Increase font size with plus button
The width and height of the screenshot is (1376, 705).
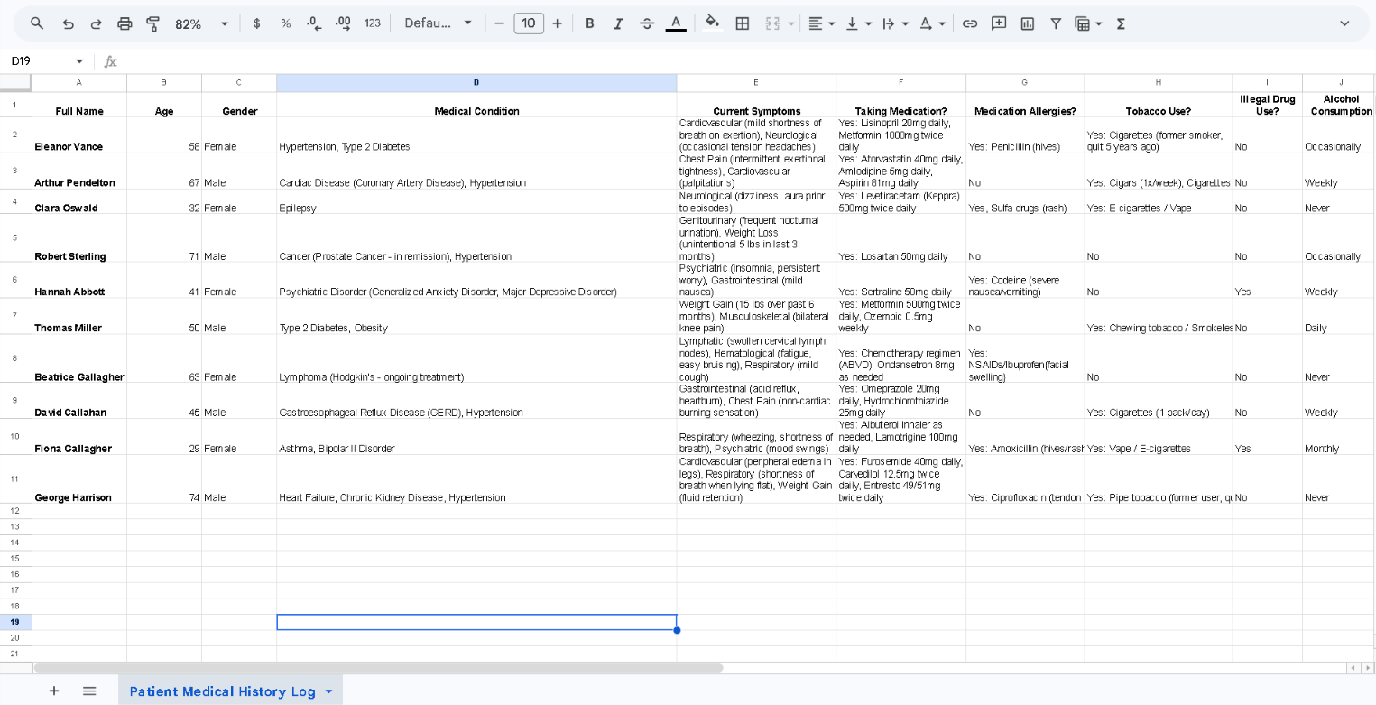pos(557,23)
